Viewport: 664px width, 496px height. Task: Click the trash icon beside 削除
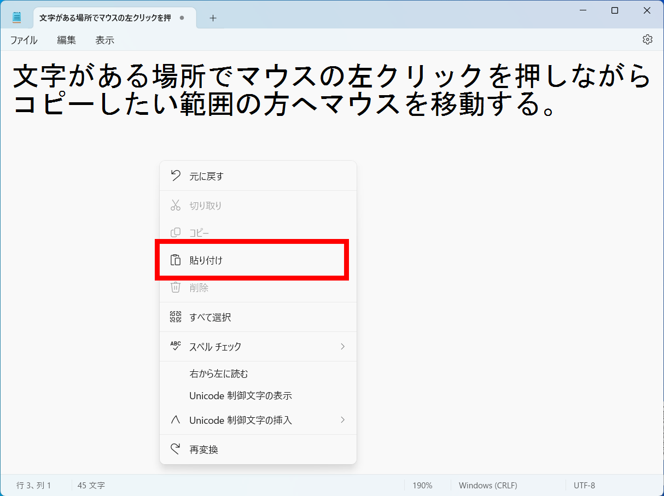click(x=175, y=288)
